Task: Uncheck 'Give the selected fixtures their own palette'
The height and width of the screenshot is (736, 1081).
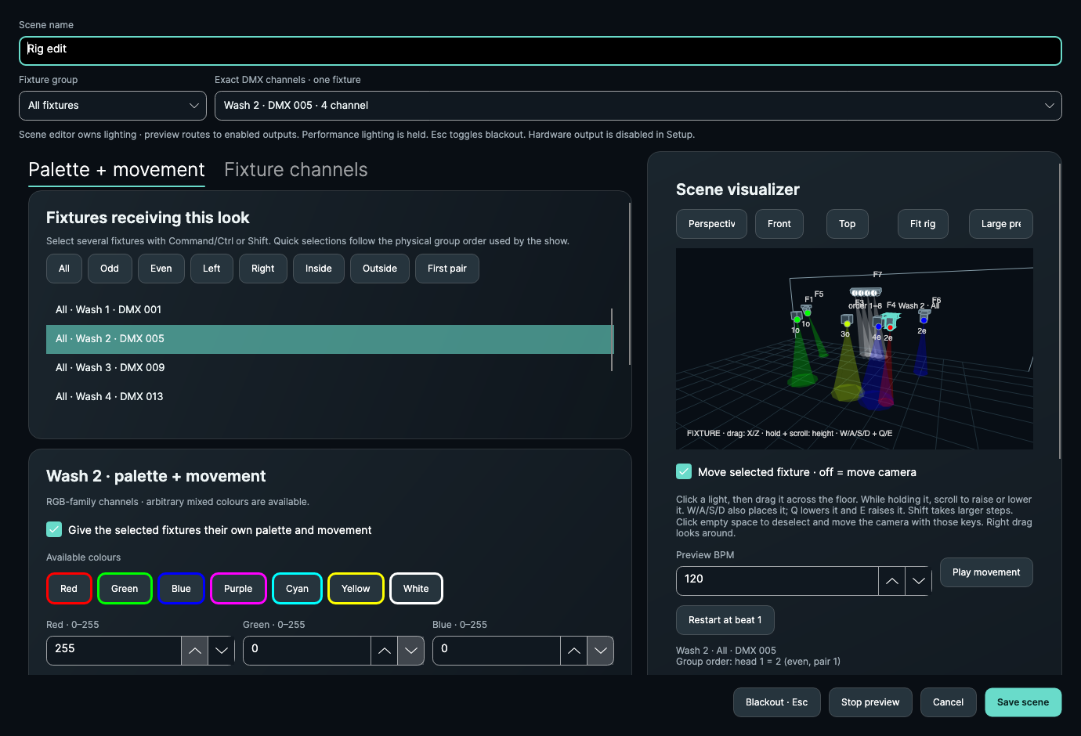Action: [54, 529]
